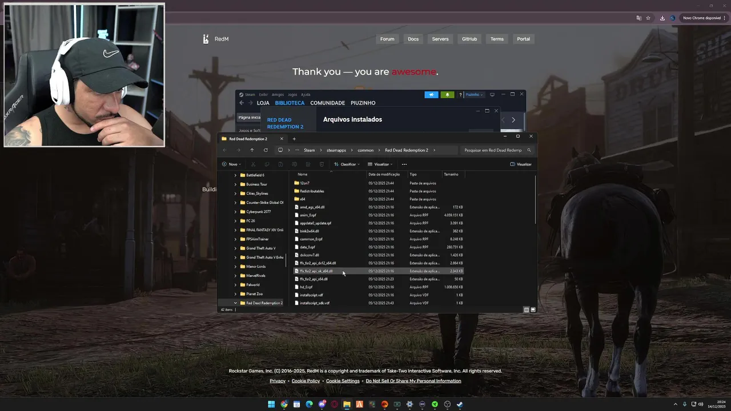This screenshot has height=411, width=731.
Task: Open Do Not Sell Or Share link
Action: pos(413,381)
